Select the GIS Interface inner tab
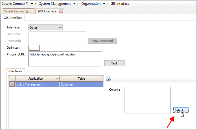197x130 pixels. pos(13,18)
